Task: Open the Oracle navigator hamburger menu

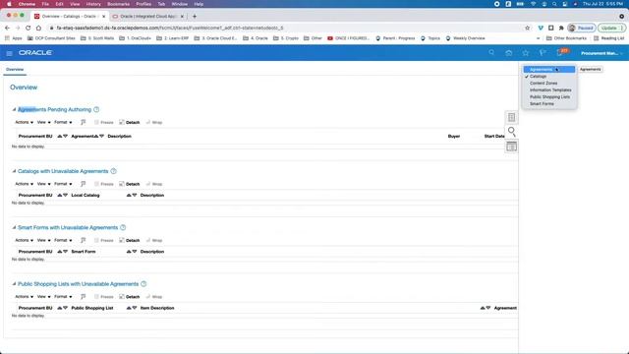Action: (9, 53)
